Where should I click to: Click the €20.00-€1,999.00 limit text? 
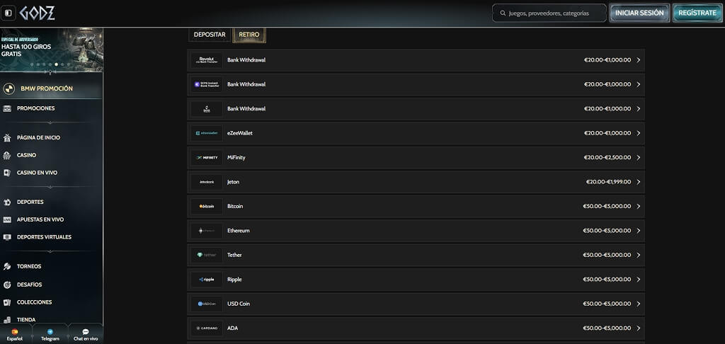point(608,182)
